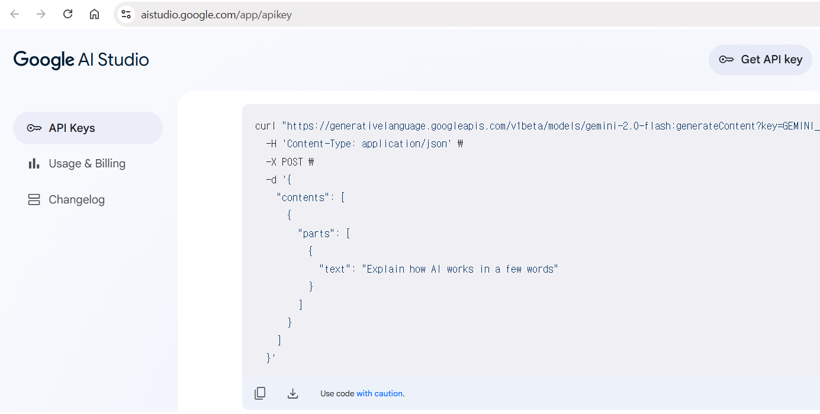
Task: Click the Get API key button
Action: pyautogui.click(x=760, y=60)
